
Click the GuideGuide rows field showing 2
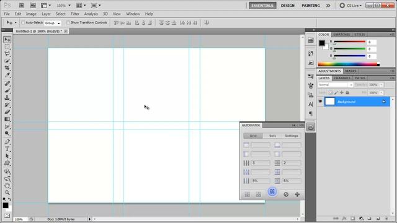click(292, 163)
